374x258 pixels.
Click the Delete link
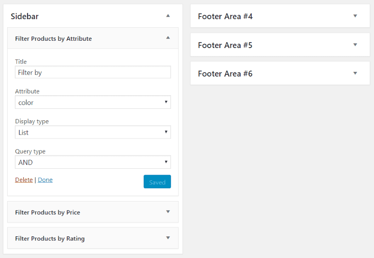pyautogui.click(x=24, y=180)
